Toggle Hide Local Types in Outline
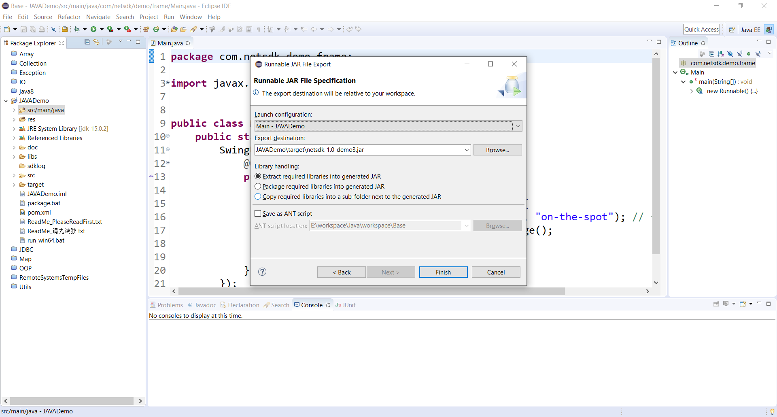The image size is (777, 417). (x=758, y=54)
